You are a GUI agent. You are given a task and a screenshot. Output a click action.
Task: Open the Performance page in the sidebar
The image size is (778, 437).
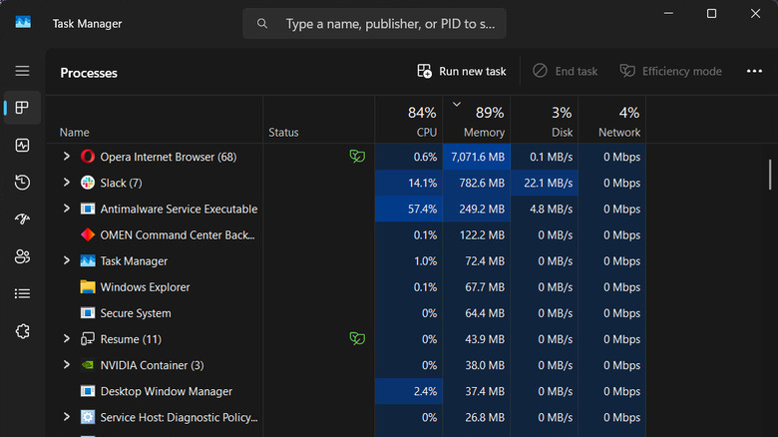point(22,146)
